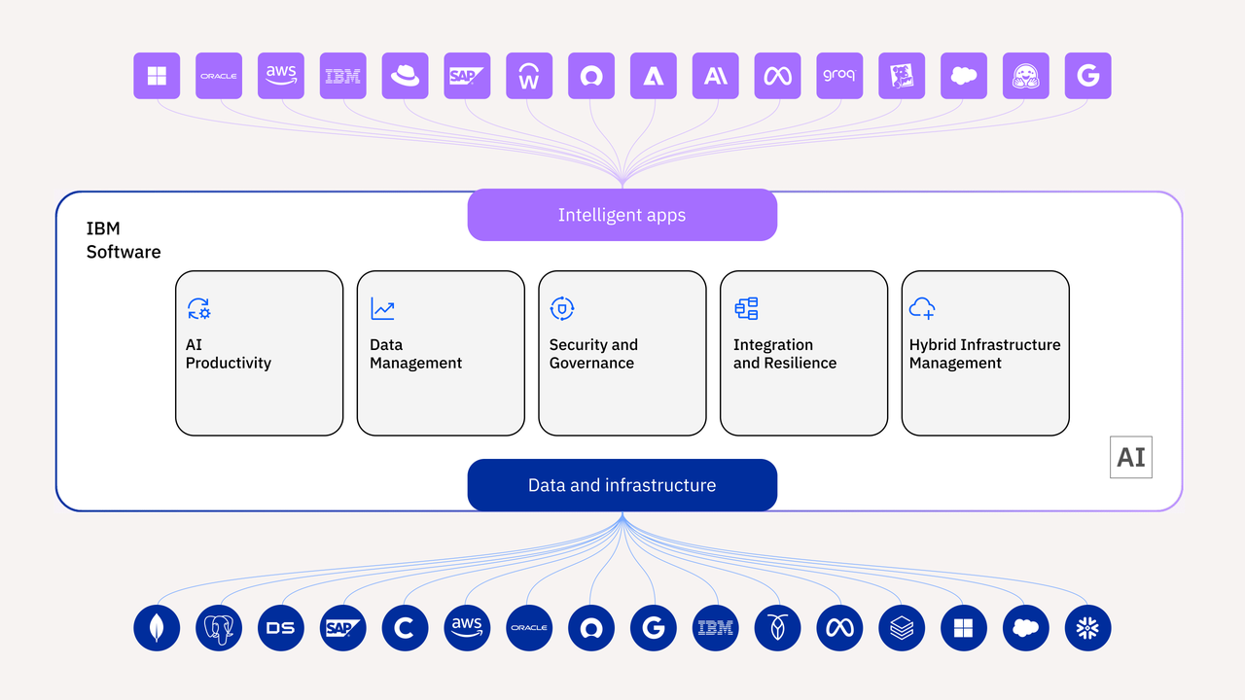Click the blue Meta infinity logo circle
1245x700 pixels.
839,628
